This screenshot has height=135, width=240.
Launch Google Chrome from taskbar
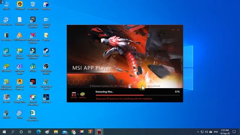[73, 132]
